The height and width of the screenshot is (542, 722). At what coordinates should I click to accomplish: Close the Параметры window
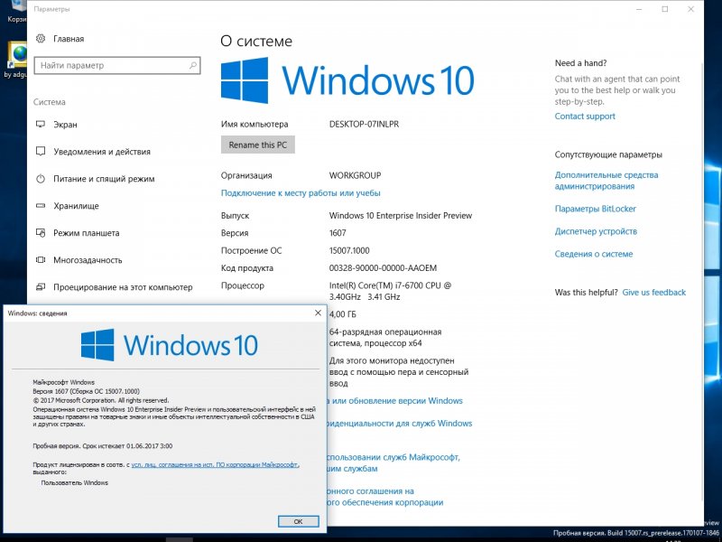[690, 9]
